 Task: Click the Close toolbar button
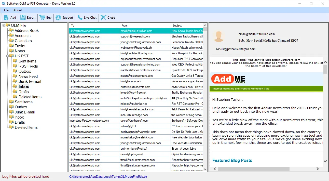click(x=108, y=18)
